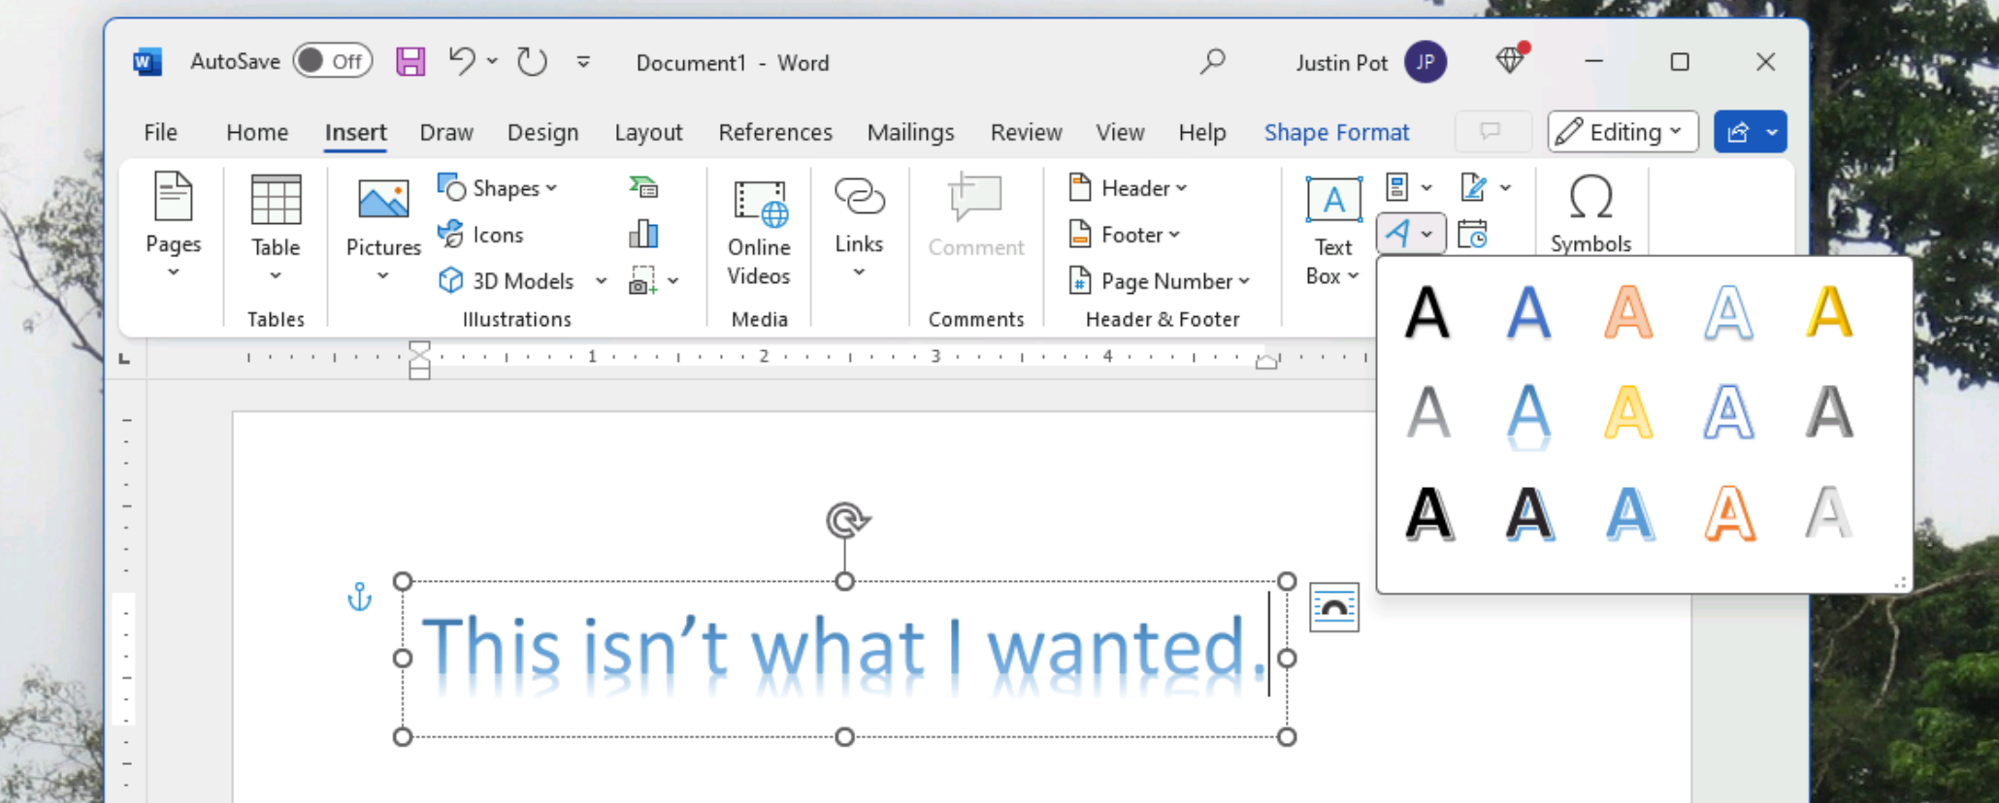Click the rotate handle above the text box

coord(846,521)
